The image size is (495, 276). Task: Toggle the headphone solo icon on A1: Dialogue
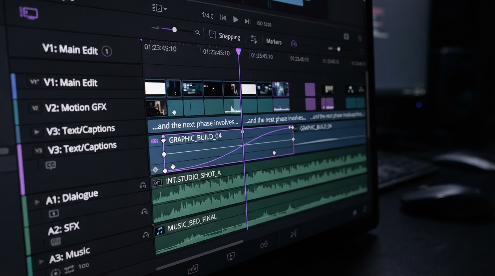143,185
